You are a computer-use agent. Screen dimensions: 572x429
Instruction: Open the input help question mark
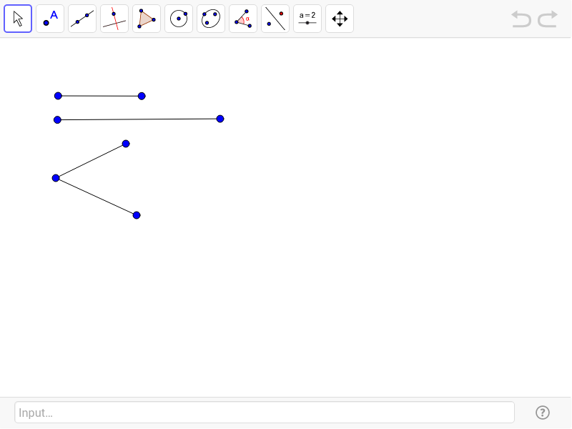tap(543, 413)
